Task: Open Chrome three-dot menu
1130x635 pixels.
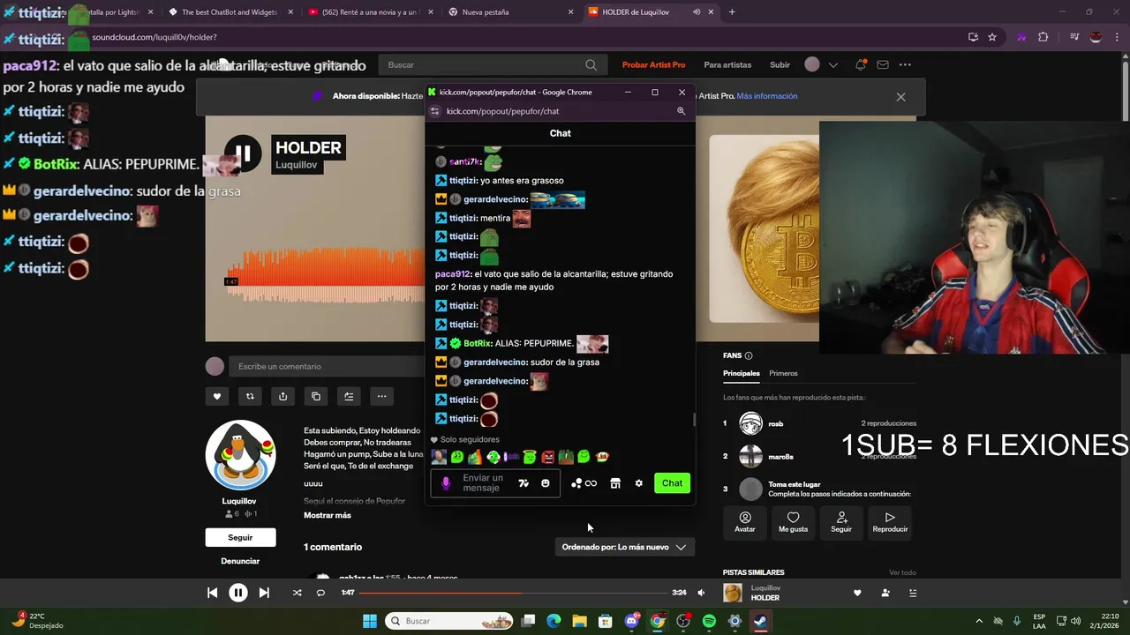Action: (1118, 37)
